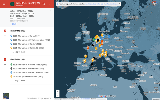Click the Gepubliceerd op 6 januari text

point(19,21)
